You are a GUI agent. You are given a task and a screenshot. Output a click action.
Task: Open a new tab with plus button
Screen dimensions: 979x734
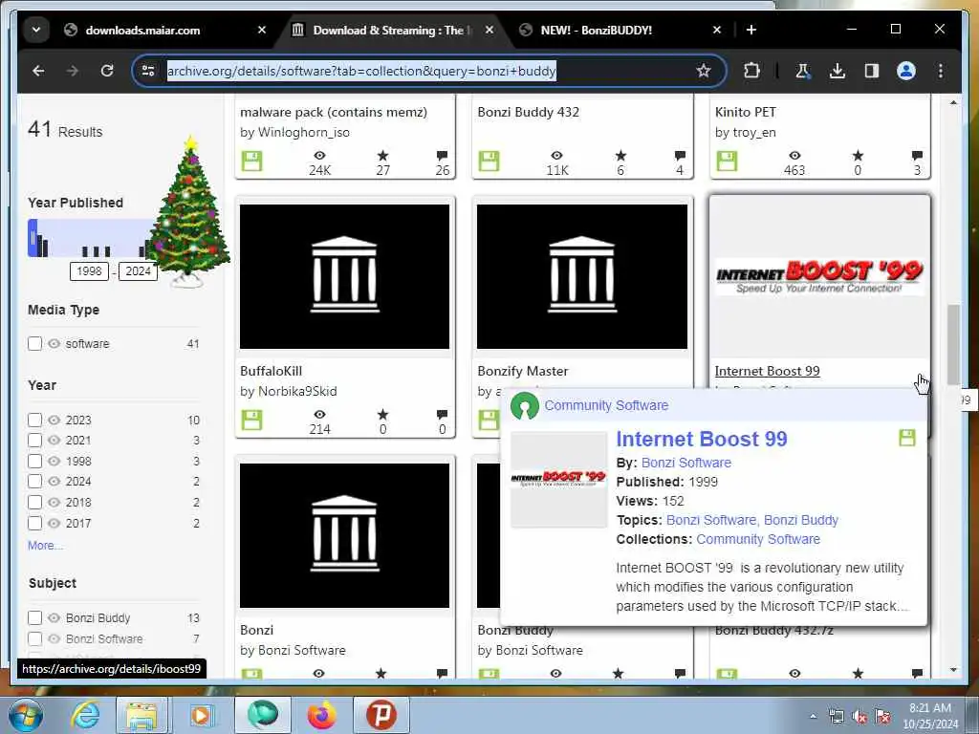pos(751,30)
